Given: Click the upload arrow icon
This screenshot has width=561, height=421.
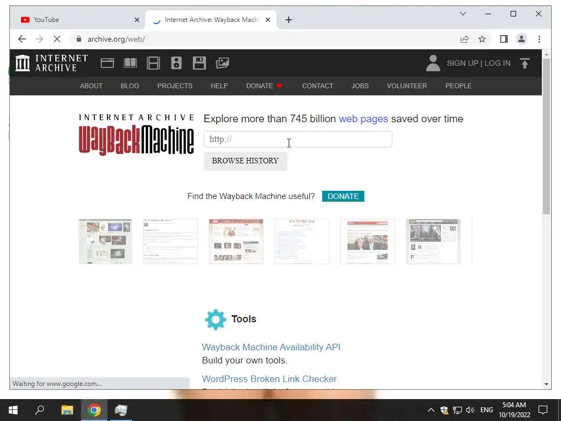Looking at the screenshot, I should coord(524,64).
